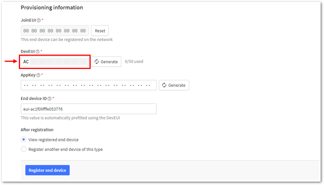
Task: Click the Reset button next to JoinEUI
Action: coord(100,31)
